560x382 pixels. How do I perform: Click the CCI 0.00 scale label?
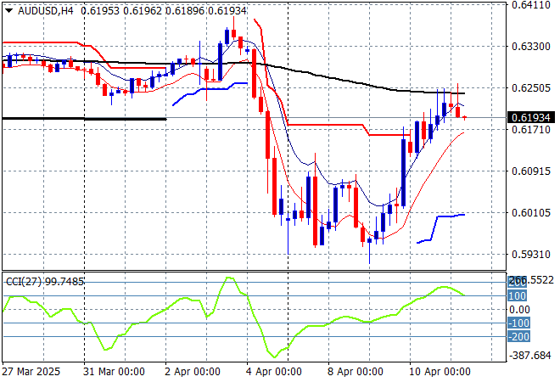(x=519, y=310)
